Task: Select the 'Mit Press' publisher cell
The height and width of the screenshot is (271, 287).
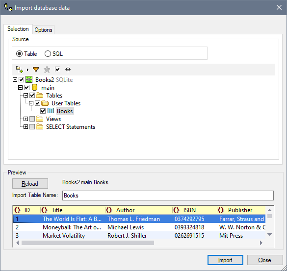Action: click(x=241, y=236)
